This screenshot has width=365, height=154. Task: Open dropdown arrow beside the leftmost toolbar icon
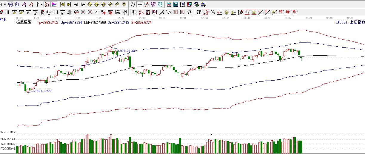[x=4, y=4]
